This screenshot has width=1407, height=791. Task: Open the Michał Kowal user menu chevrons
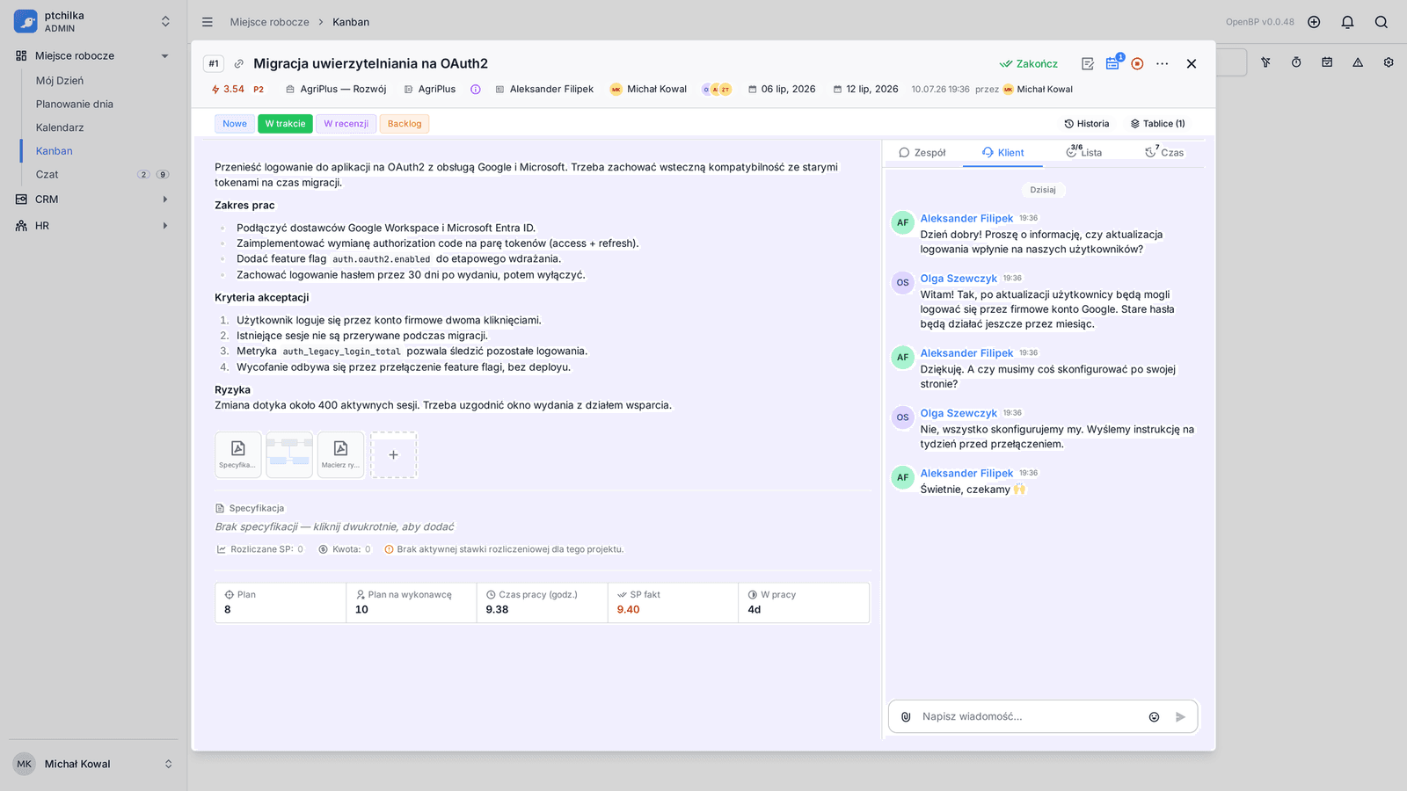(x=168, y=764)
